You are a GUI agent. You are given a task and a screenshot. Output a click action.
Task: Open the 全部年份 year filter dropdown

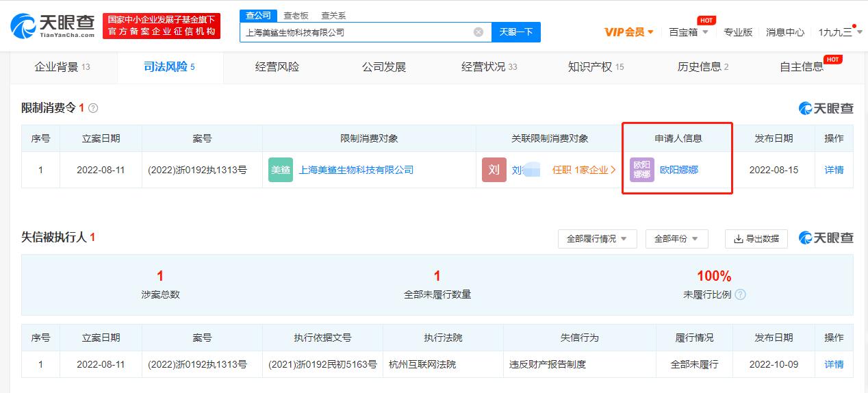676,239
